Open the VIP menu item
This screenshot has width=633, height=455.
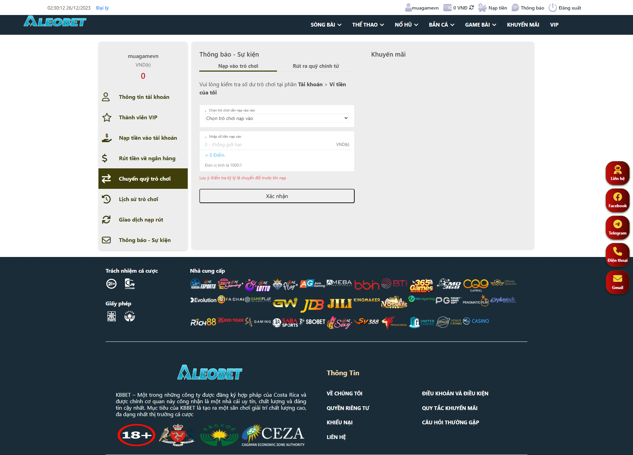click(x=554, y=25)
